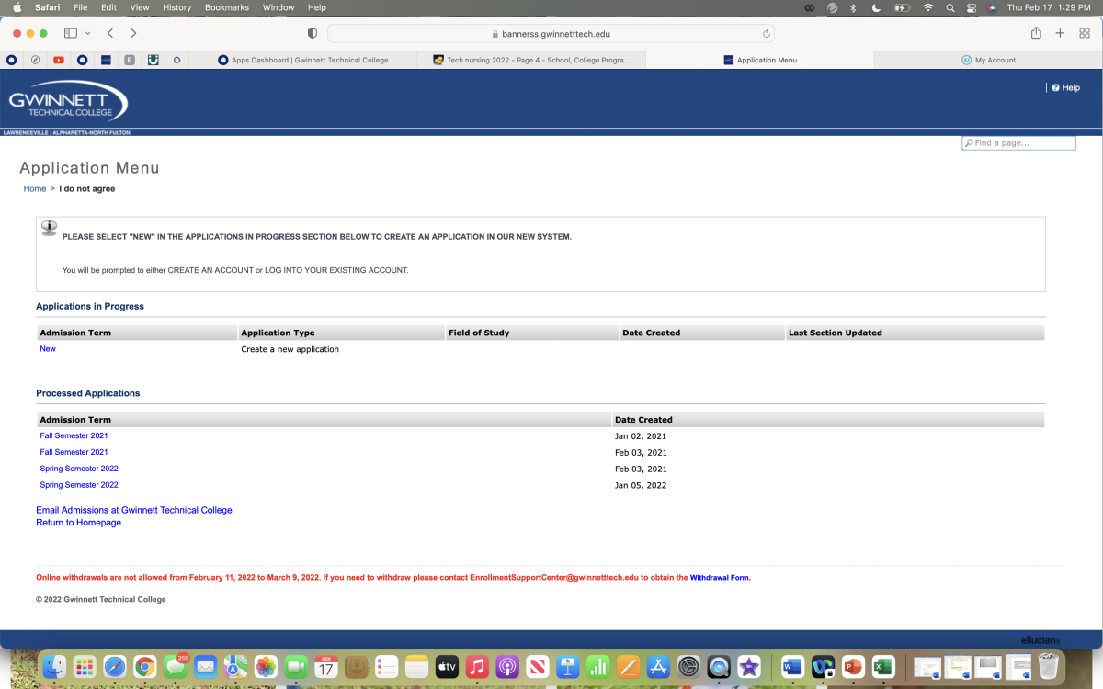Viewport: 1103px width, 689px height.
Task: Switch to the My Account tab
Action: point(988,60)
